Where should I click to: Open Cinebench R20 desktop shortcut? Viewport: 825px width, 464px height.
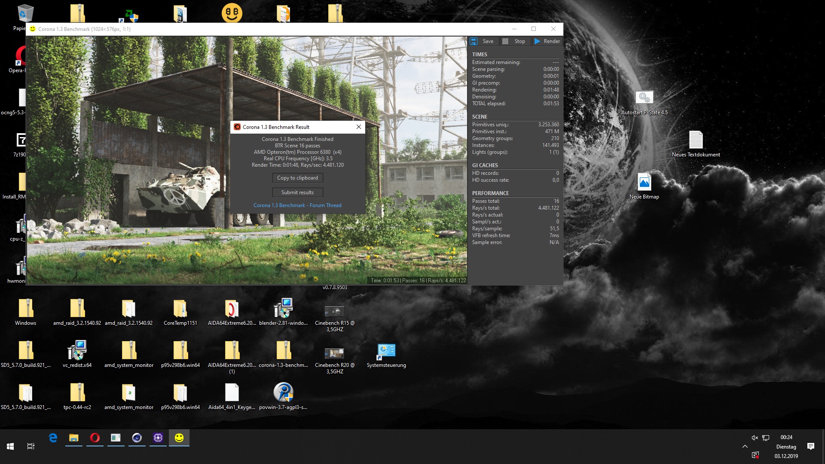point(334,353)
